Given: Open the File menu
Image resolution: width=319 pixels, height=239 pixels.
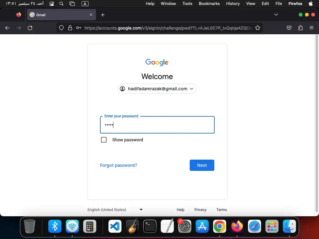Looking at the screenshot, I should coord(279,3).
